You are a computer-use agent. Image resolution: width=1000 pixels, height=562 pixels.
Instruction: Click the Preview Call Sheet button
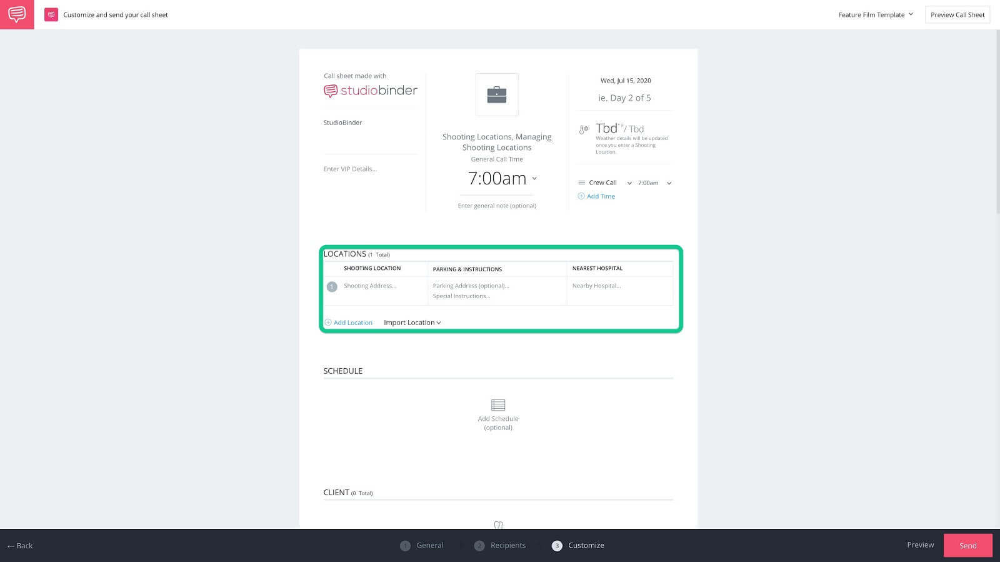957,14
